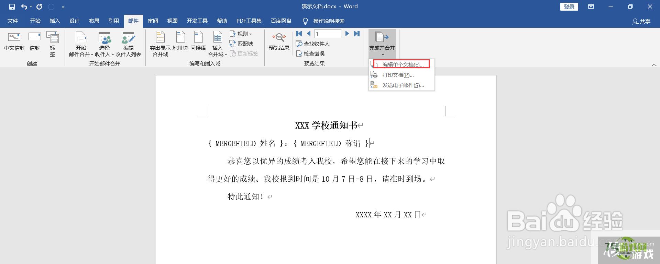Switch to 引用 ribbon tab
Screen dimensions: 660x264
point(113,21)
